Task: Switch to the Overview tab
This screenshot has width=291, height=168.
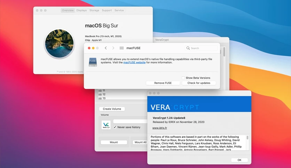Action: [x=68, y=10]
